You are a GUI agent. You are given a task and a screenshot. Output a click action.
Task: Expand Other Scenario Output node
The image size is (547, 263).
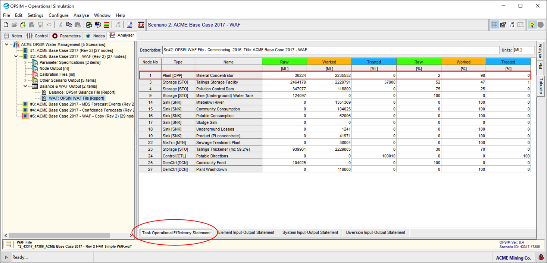tap(25, 81)
